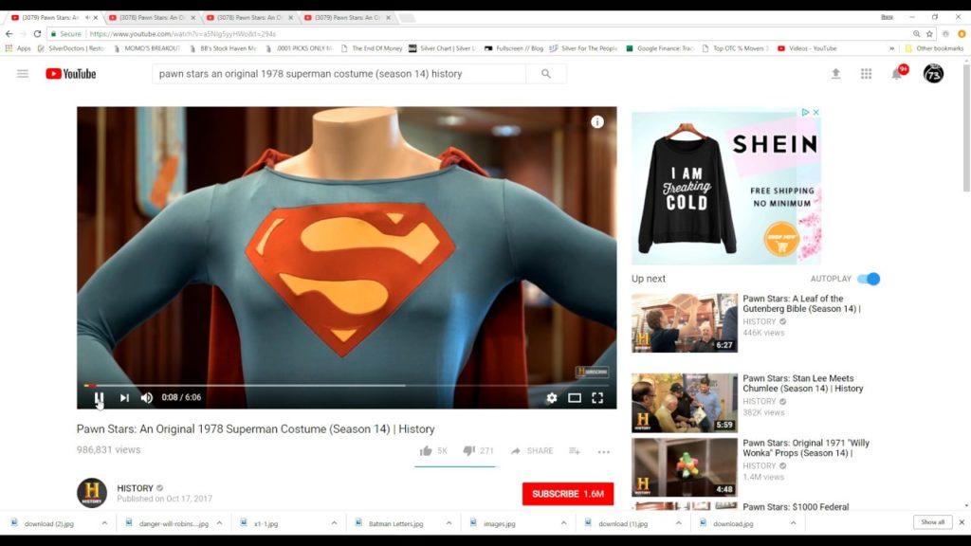Image resolution: width=971 pixels, height=546 pixels.
Task: Expand options for download (2).jpg
Action: tap(104, 523)
